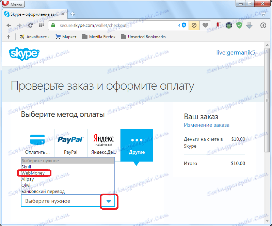Click the green checkmark shield extension
This screenshot has width=272, height=226.
pos(239,26)
